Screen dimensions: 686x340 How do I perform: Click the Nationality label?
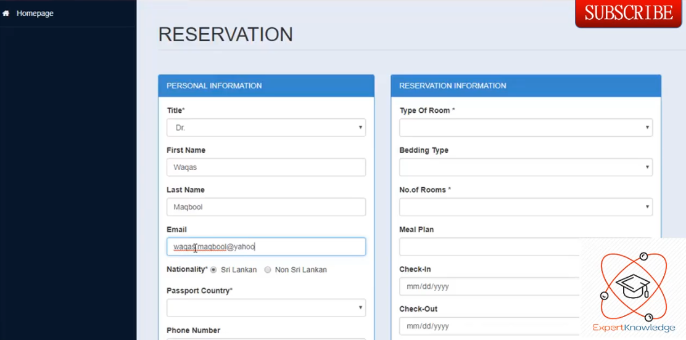point(187,269)
